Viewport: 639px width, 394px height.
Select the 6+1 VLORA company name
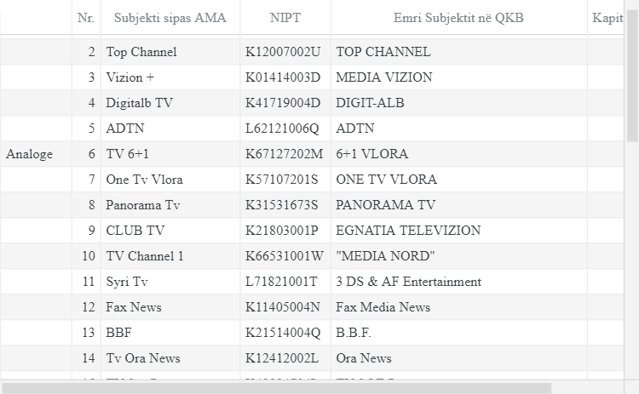(x=371, y=154)
